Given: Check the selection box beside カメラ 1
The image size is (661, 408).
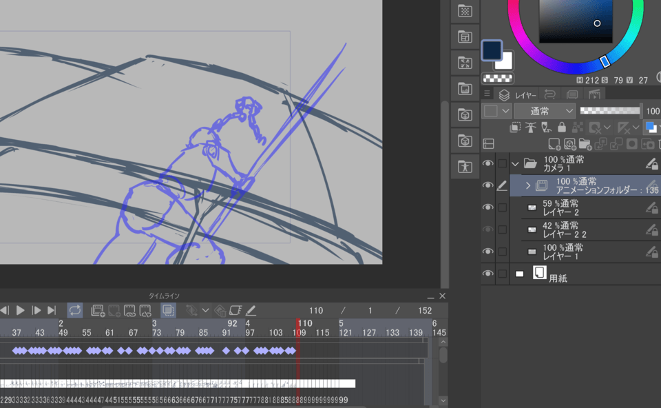Looking at the screenshot, I should [x=502, y=163].
